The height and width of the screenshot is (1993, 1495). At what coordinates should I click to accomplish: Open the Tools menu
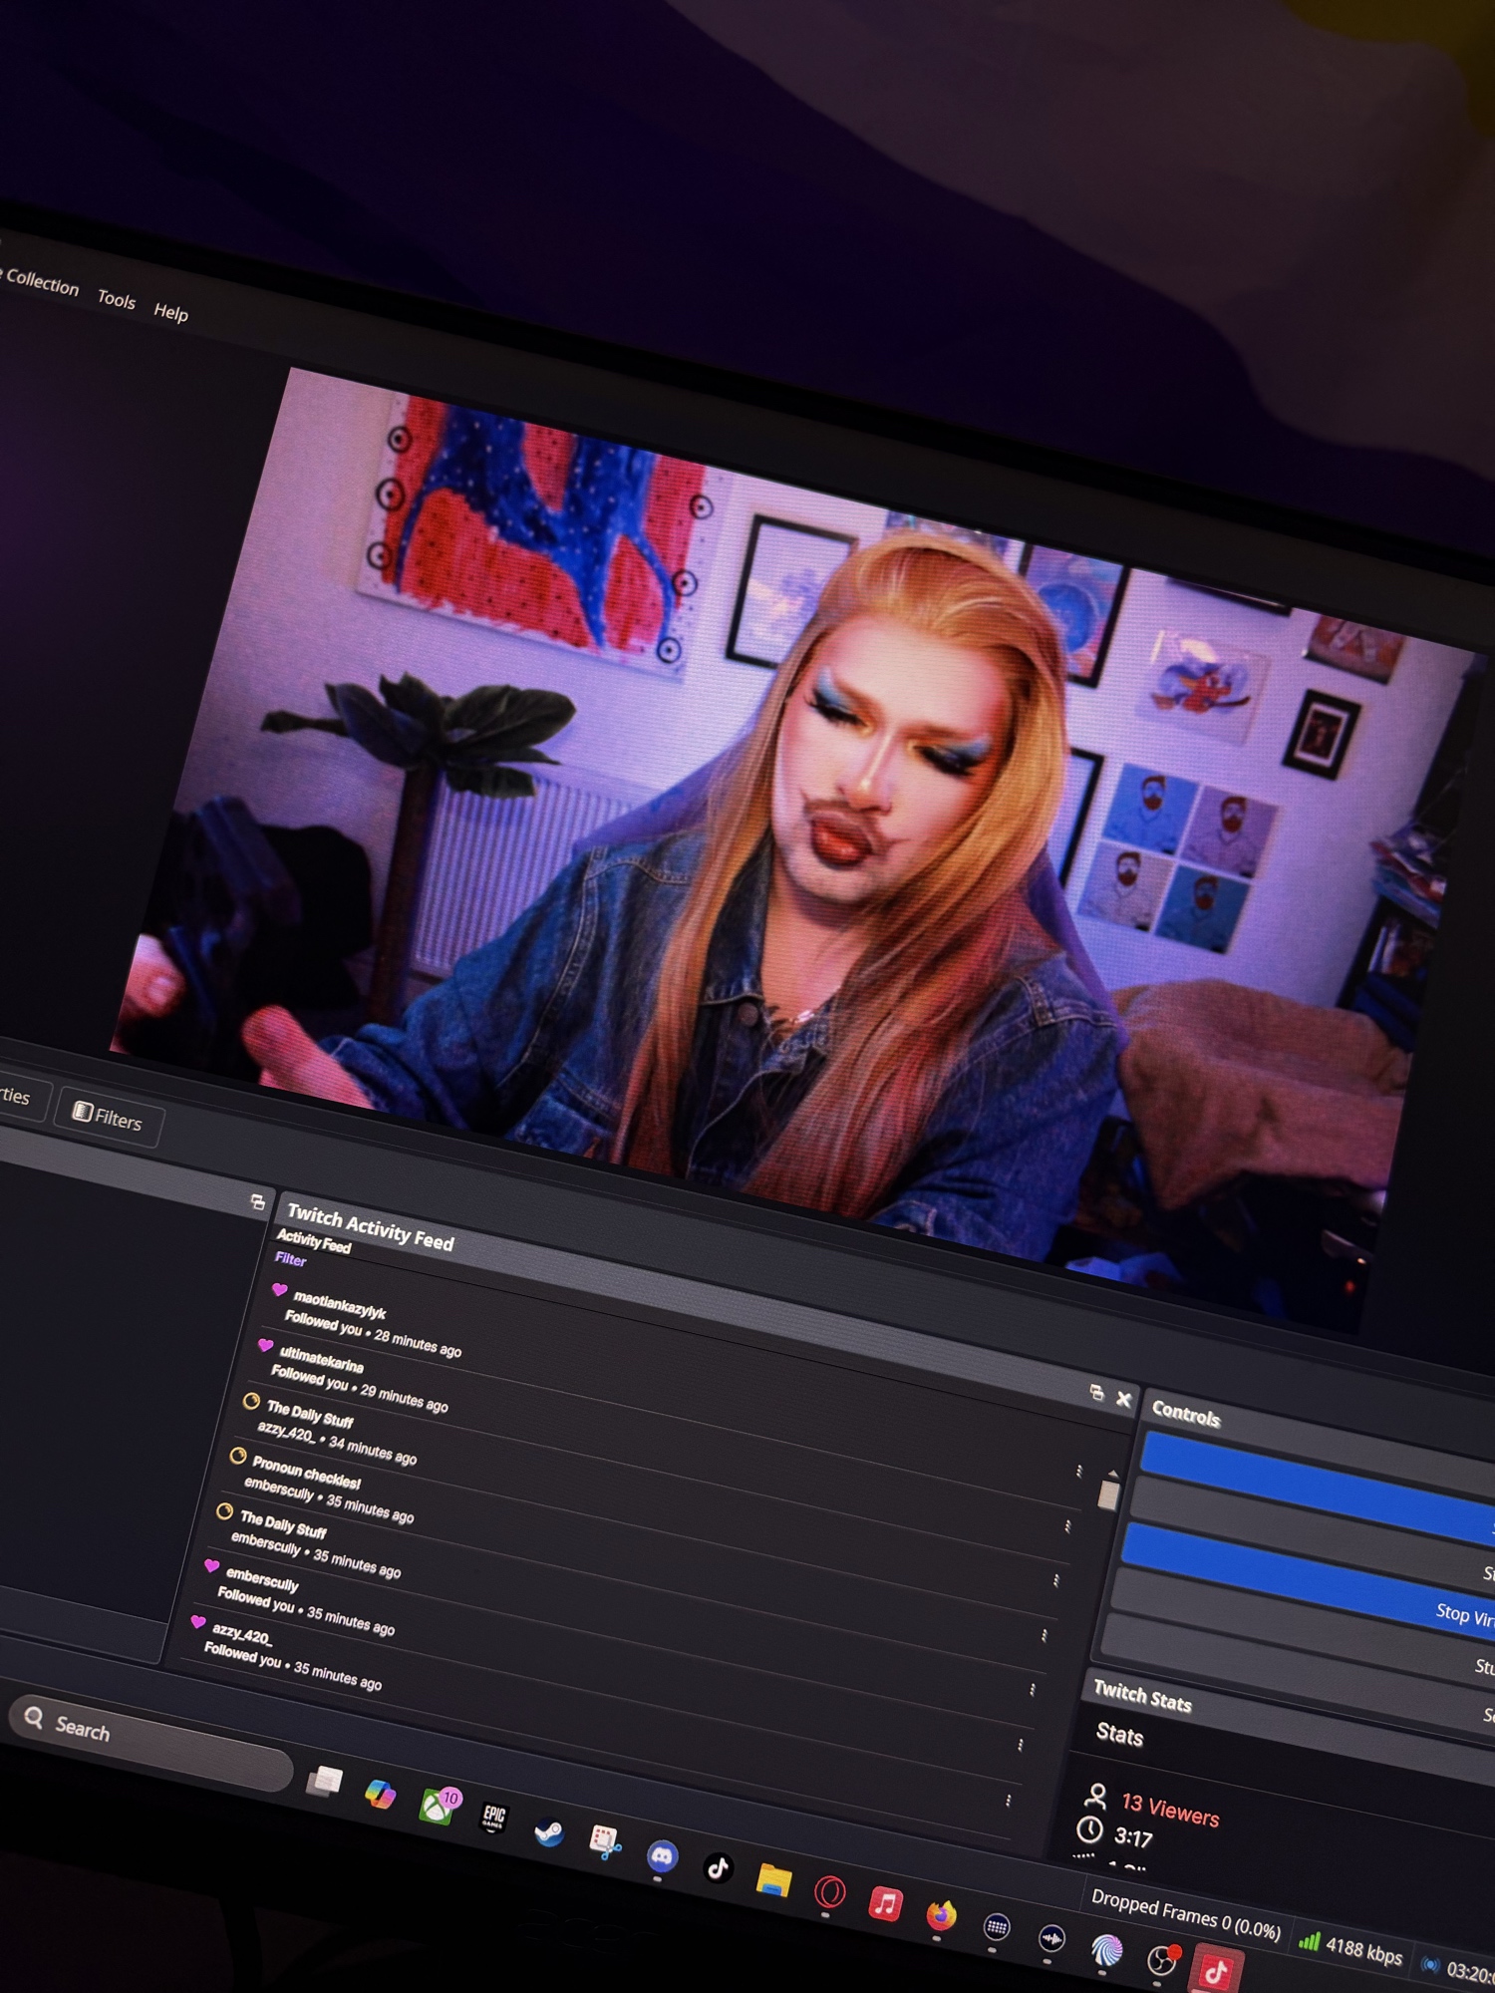click(x=116, y=298)
